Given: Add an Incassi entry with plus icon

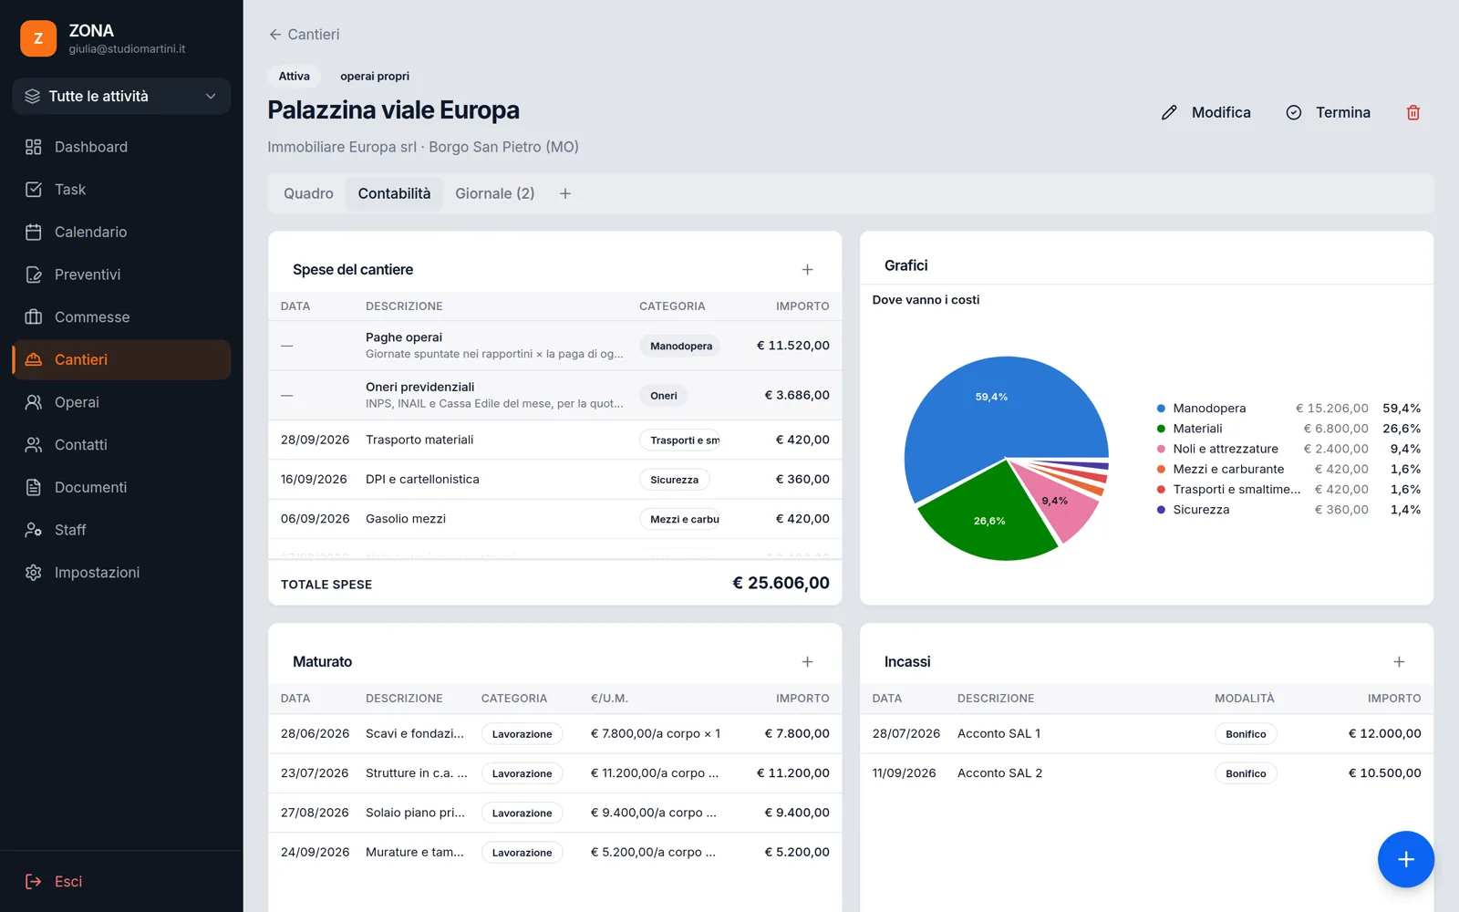Looking at the screenshot, I should click(x=1399, y=662).
